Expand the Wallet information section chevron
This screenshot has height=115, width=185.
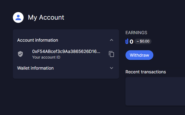click(112, 68)
